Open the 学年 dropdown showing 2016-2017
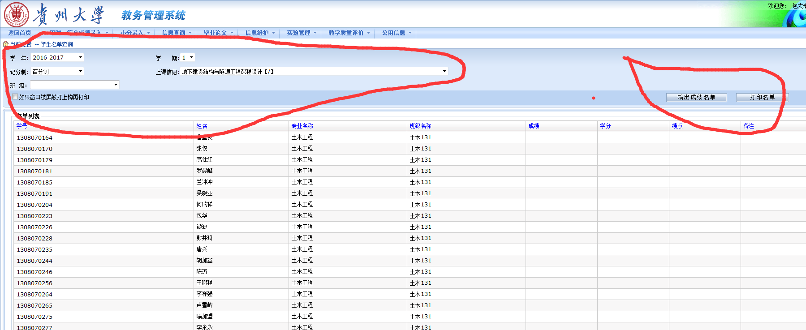Screen dimensions: 806x330 tap(57, 58)
